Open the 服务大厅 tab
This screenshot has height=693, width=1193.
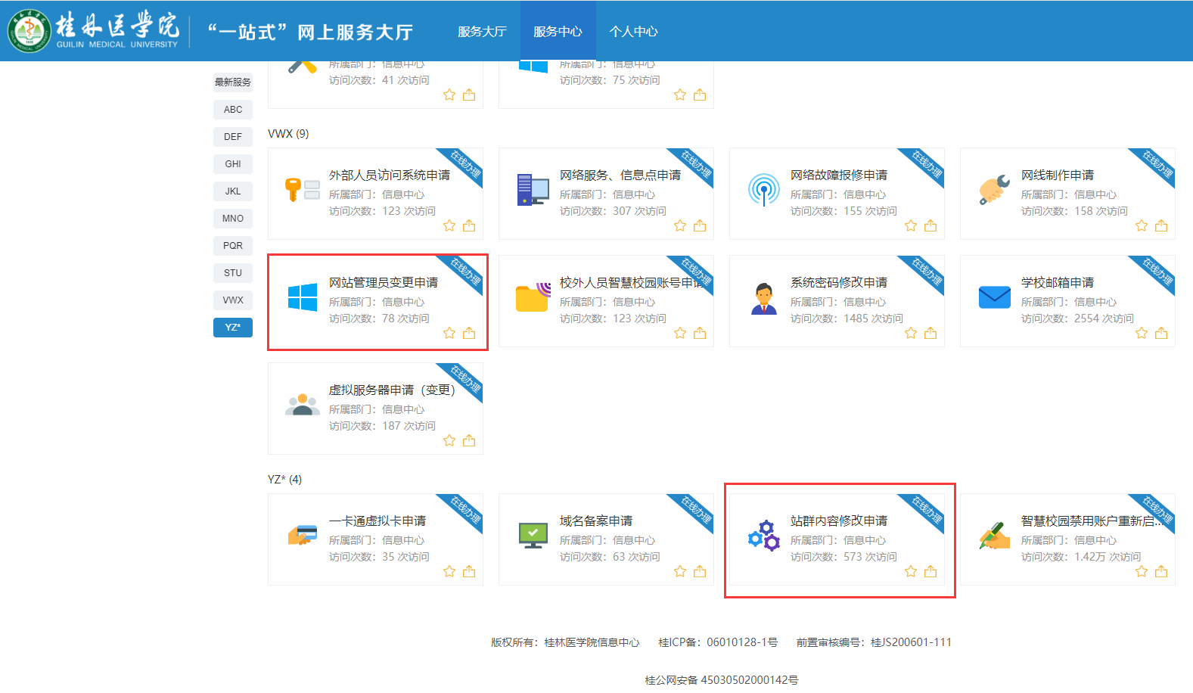coord(482,31)
